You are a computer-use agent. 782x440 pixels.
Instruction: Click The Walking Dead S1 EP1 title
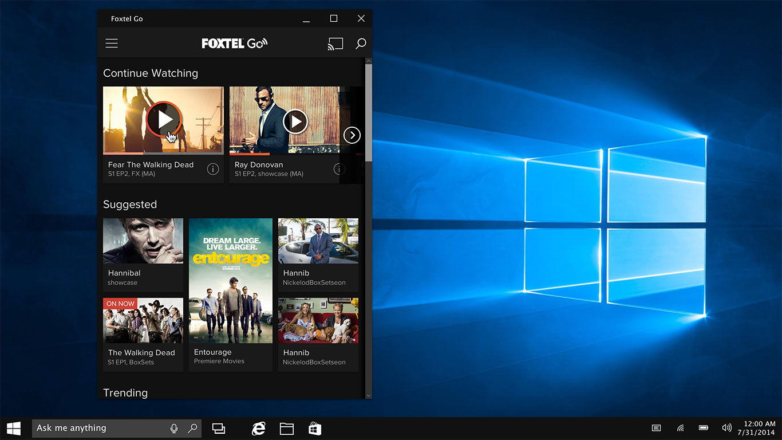pyautogui.click(x=141, y=353)
